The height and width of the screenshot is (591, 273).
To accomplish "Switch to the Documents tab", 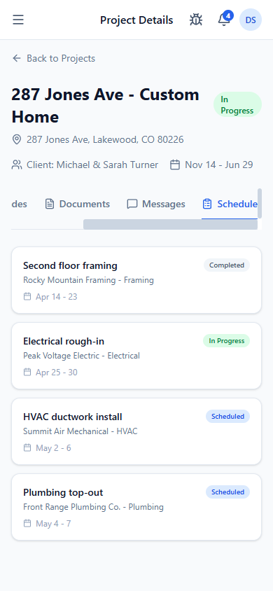I will [x=77, y=204].
